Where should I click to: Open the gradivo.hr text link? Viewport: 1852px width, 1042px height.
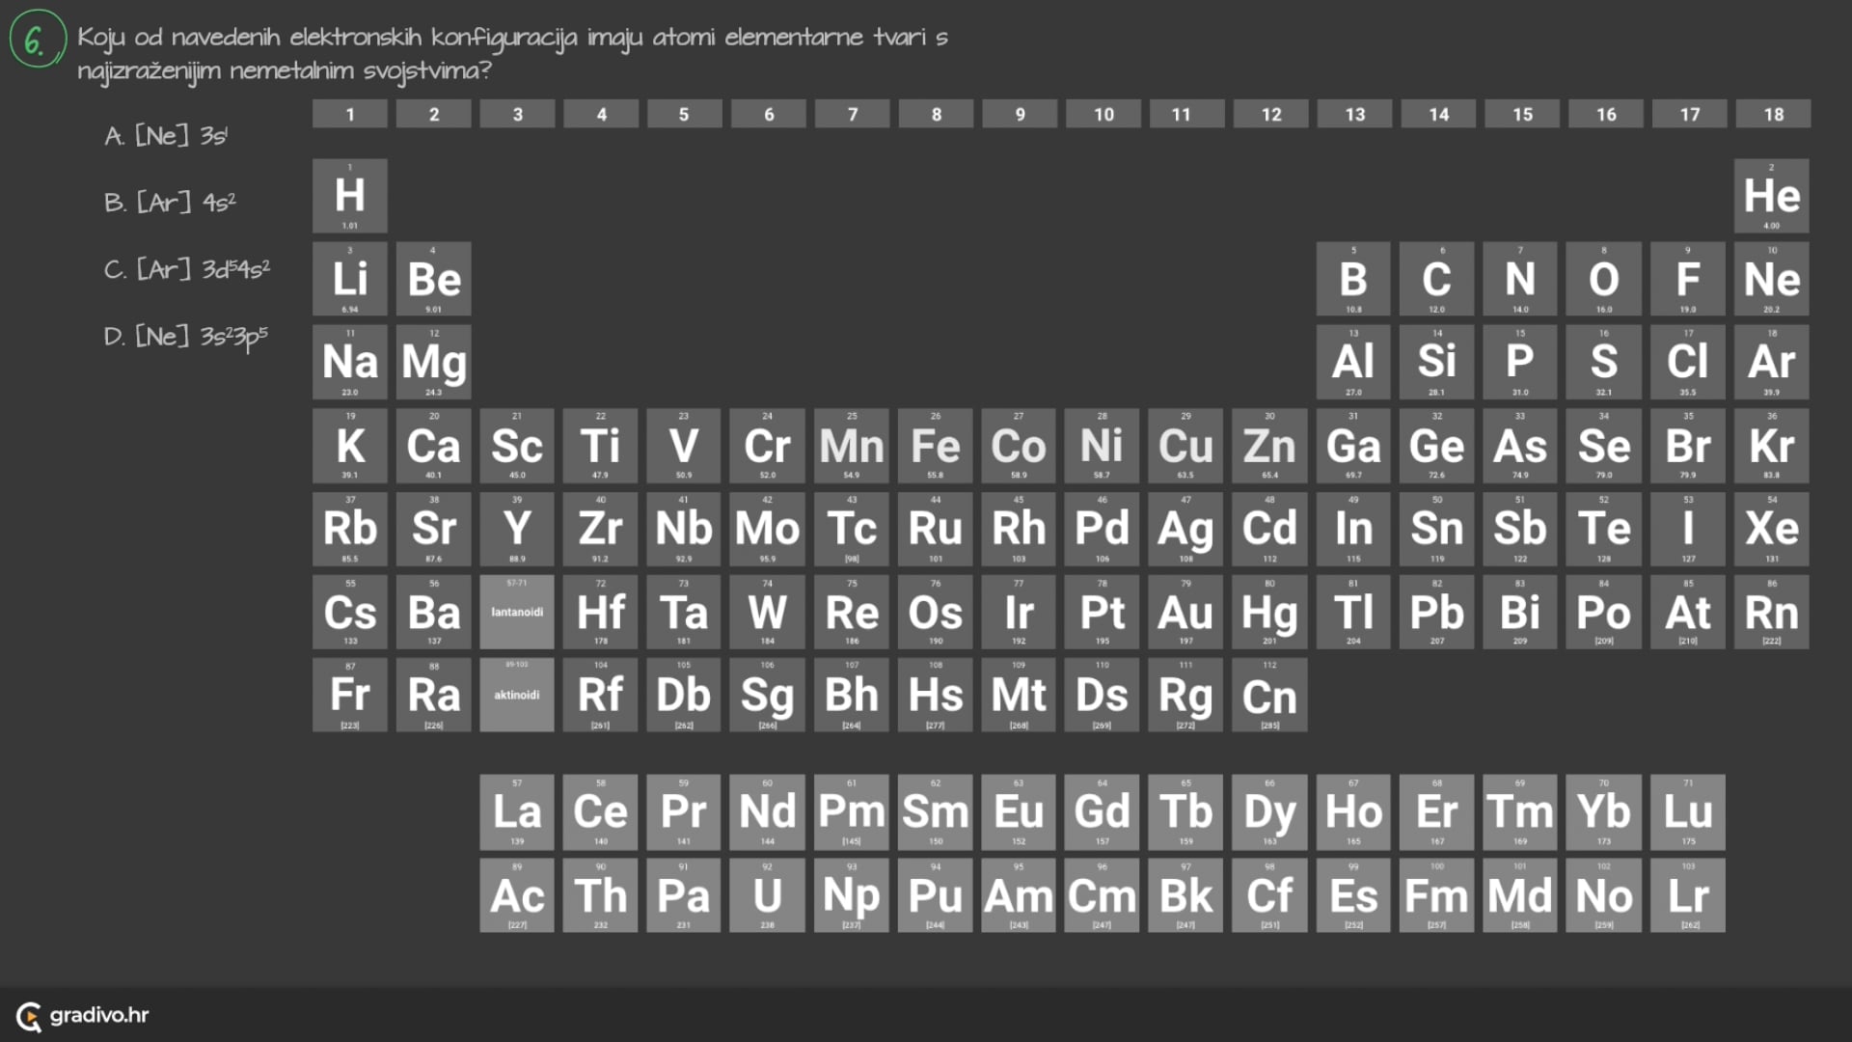pyautogui.click(x=99, y=1015)
